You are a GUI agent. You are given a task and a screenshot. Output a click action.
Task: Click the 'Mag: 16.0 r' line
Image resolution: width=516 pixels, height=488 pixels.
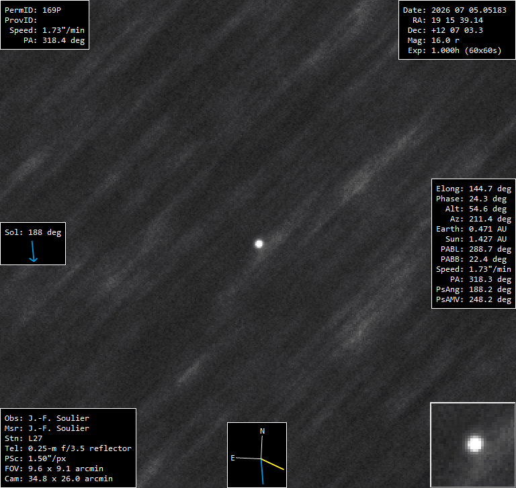(x=433, y=40)
